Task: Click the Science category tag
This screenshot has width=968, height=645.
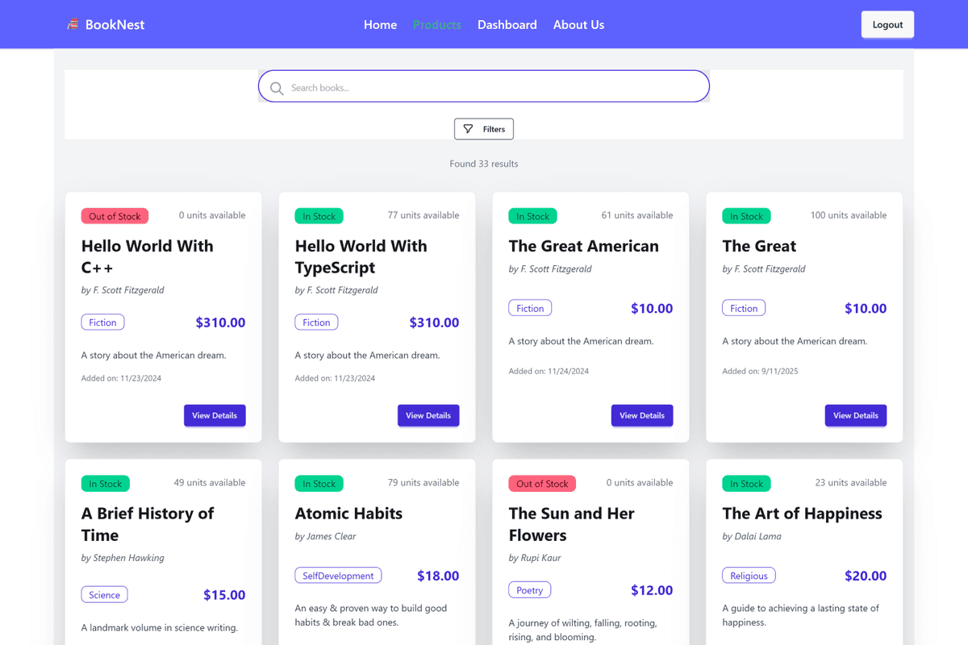Action: tap(104, 595)
